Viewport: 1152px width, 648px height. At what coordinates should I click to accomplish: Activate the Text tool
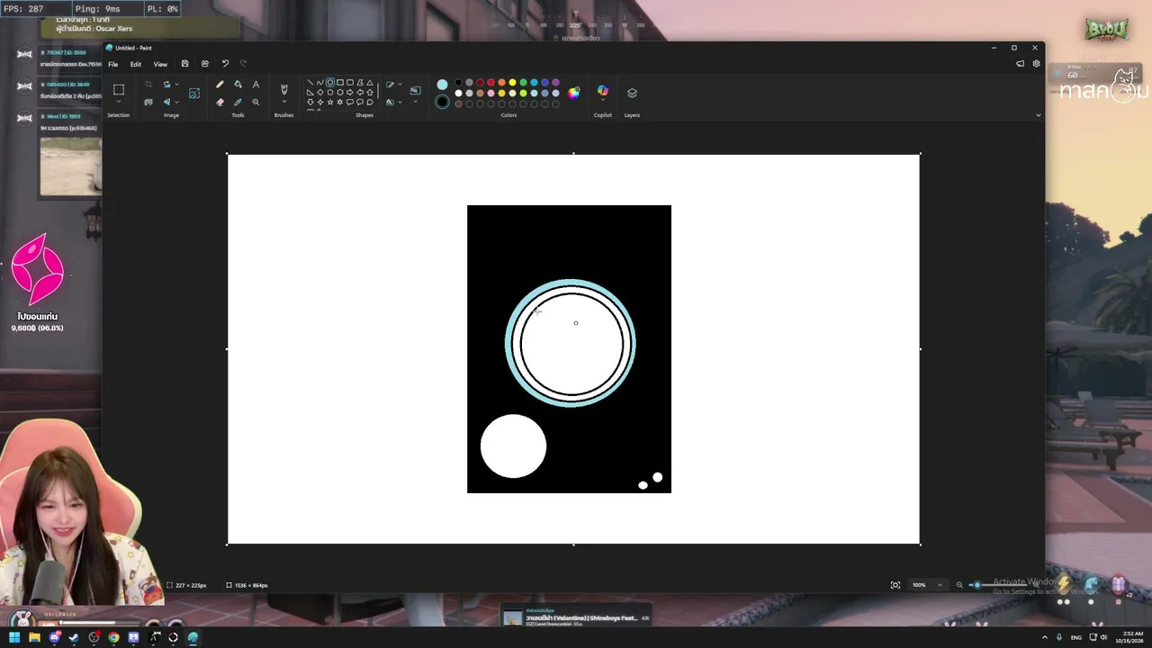[256, 85]
